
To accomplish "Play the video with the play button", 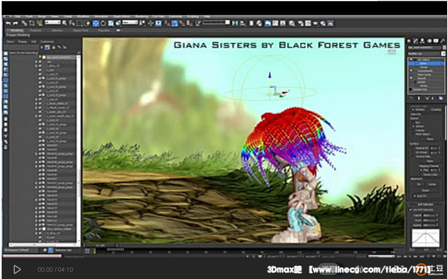I will tap(17, 269).
